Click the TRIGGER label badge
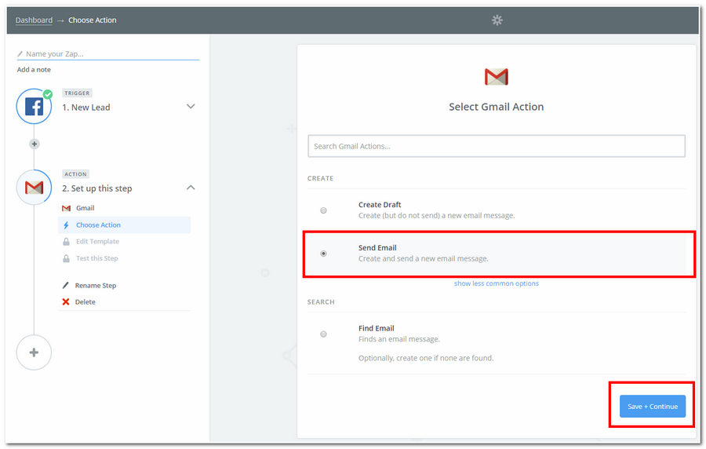706x449 pixels. (77, 93)
